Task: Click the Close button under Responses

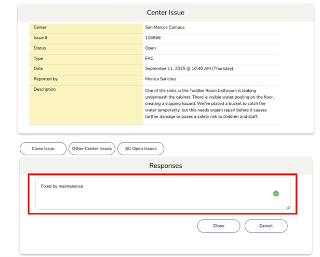Action: [219, 226]
